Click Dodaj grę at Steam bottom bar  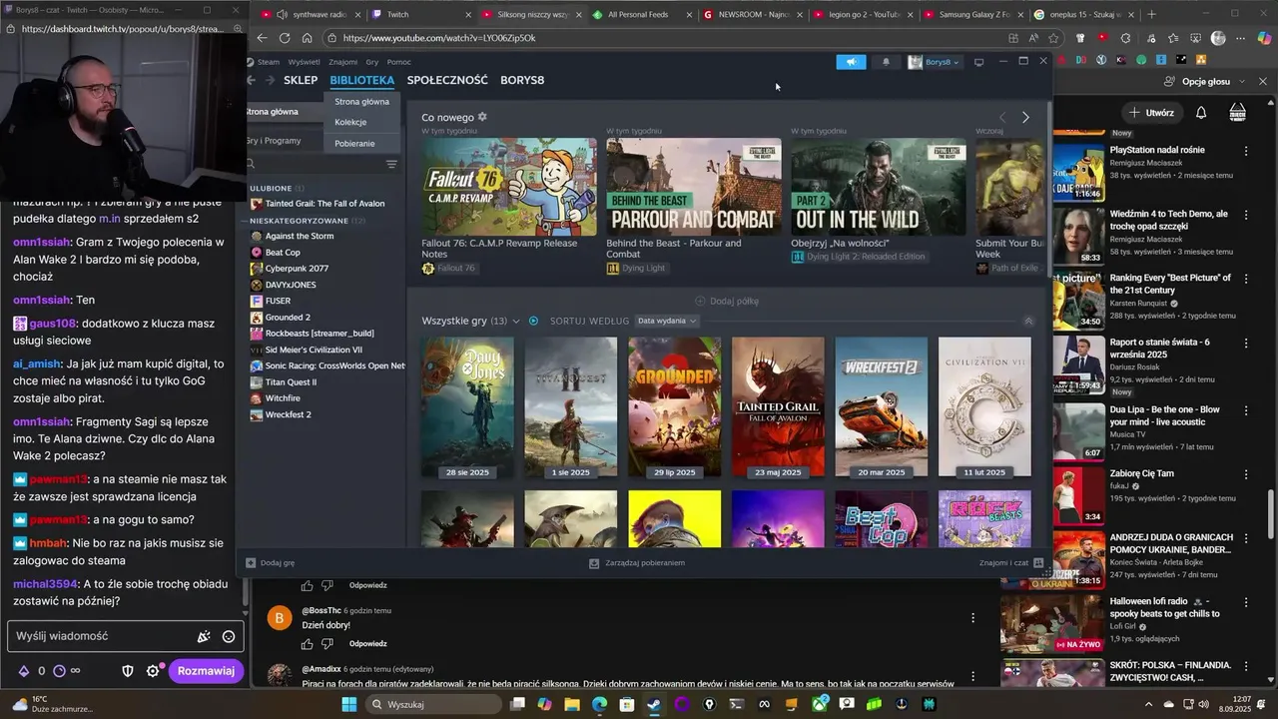tap(271, 563)
